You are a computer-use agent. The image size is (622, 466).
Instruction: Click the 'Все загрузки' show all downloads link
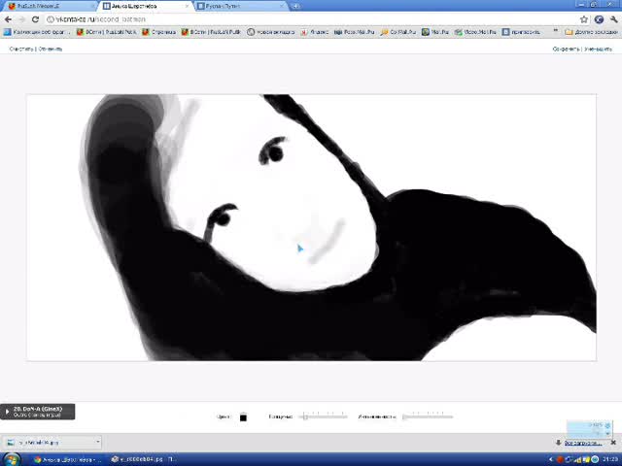click(582, 443)
